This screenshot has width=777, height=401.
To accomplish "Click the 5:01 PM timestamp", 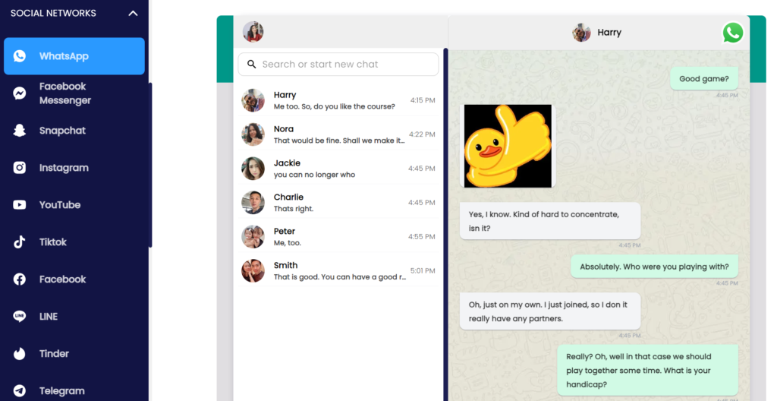I will click(423, 271).
